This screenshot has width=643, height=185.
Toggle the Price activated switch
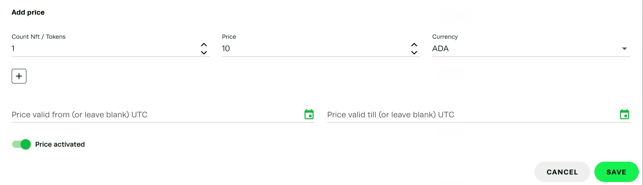click(21, 144)
